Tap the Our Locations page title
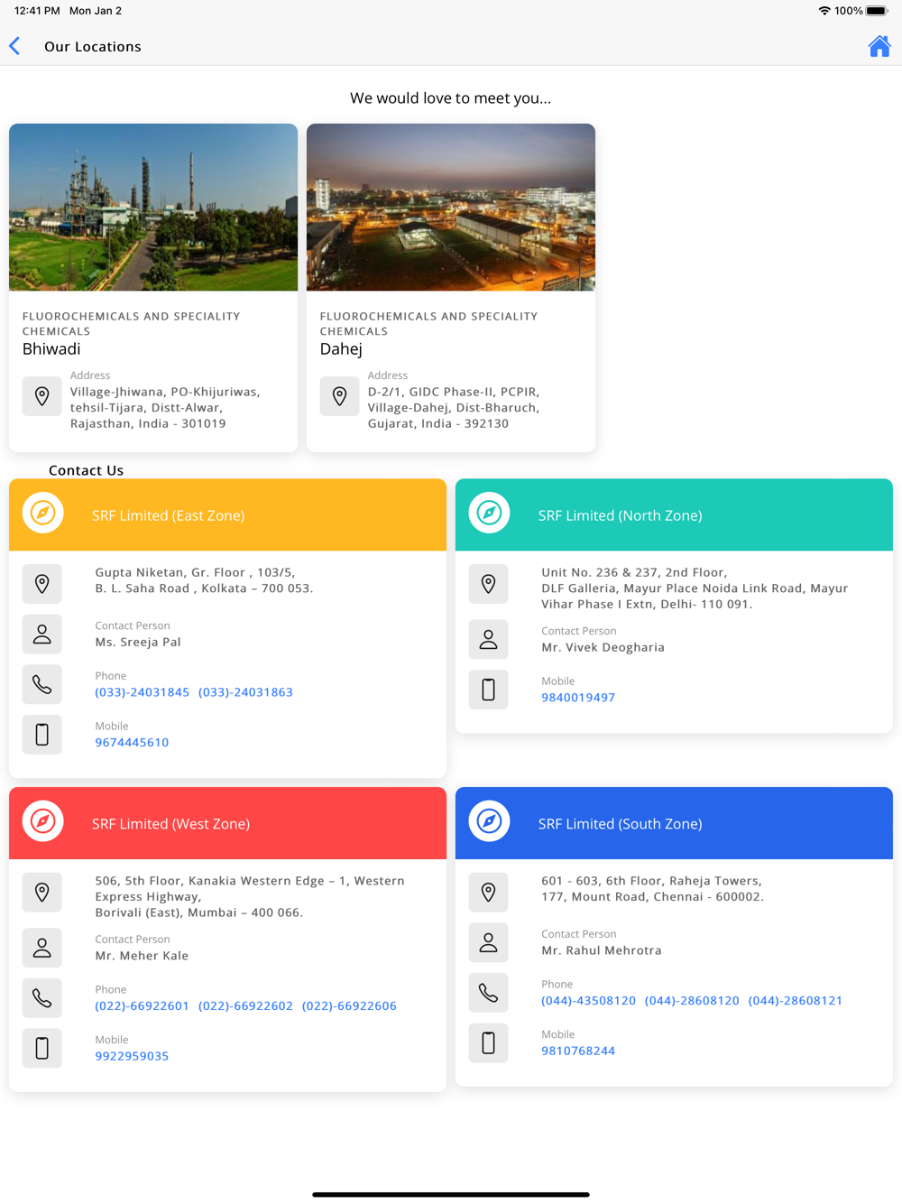 [93, 47]
